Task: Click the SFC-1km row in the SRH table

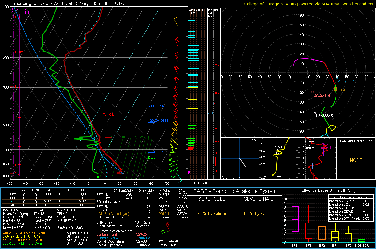Action: 142,195
